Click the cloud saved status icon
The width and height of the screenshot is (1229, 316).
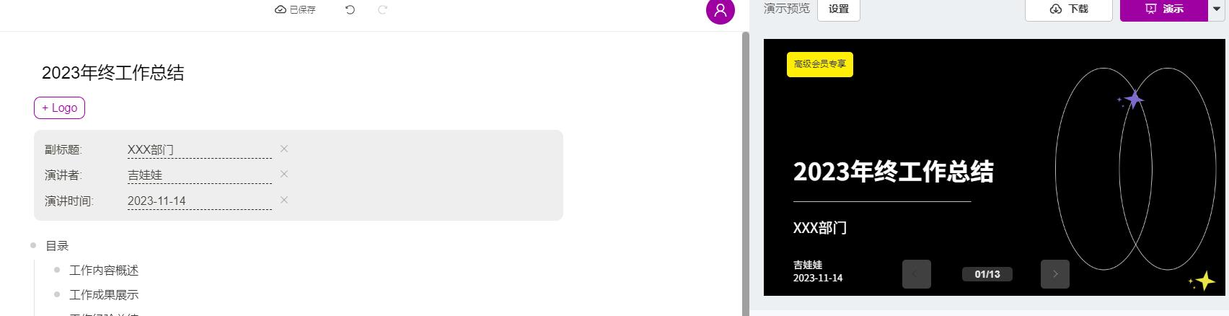click(281, 9)
